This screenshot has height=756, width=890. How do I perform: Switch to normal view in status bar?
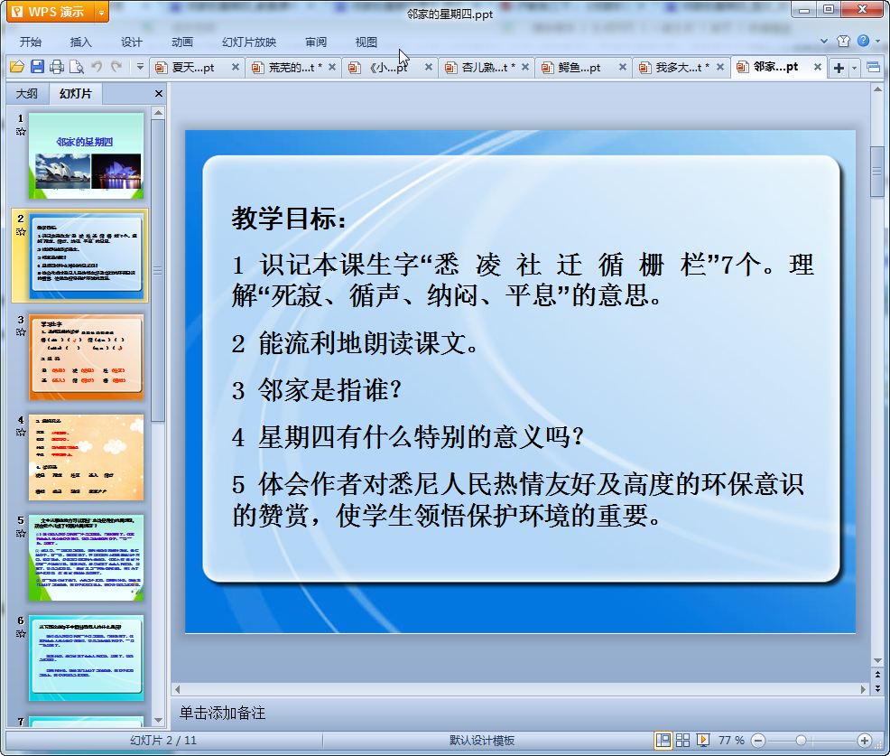click(x=663, y=740)
